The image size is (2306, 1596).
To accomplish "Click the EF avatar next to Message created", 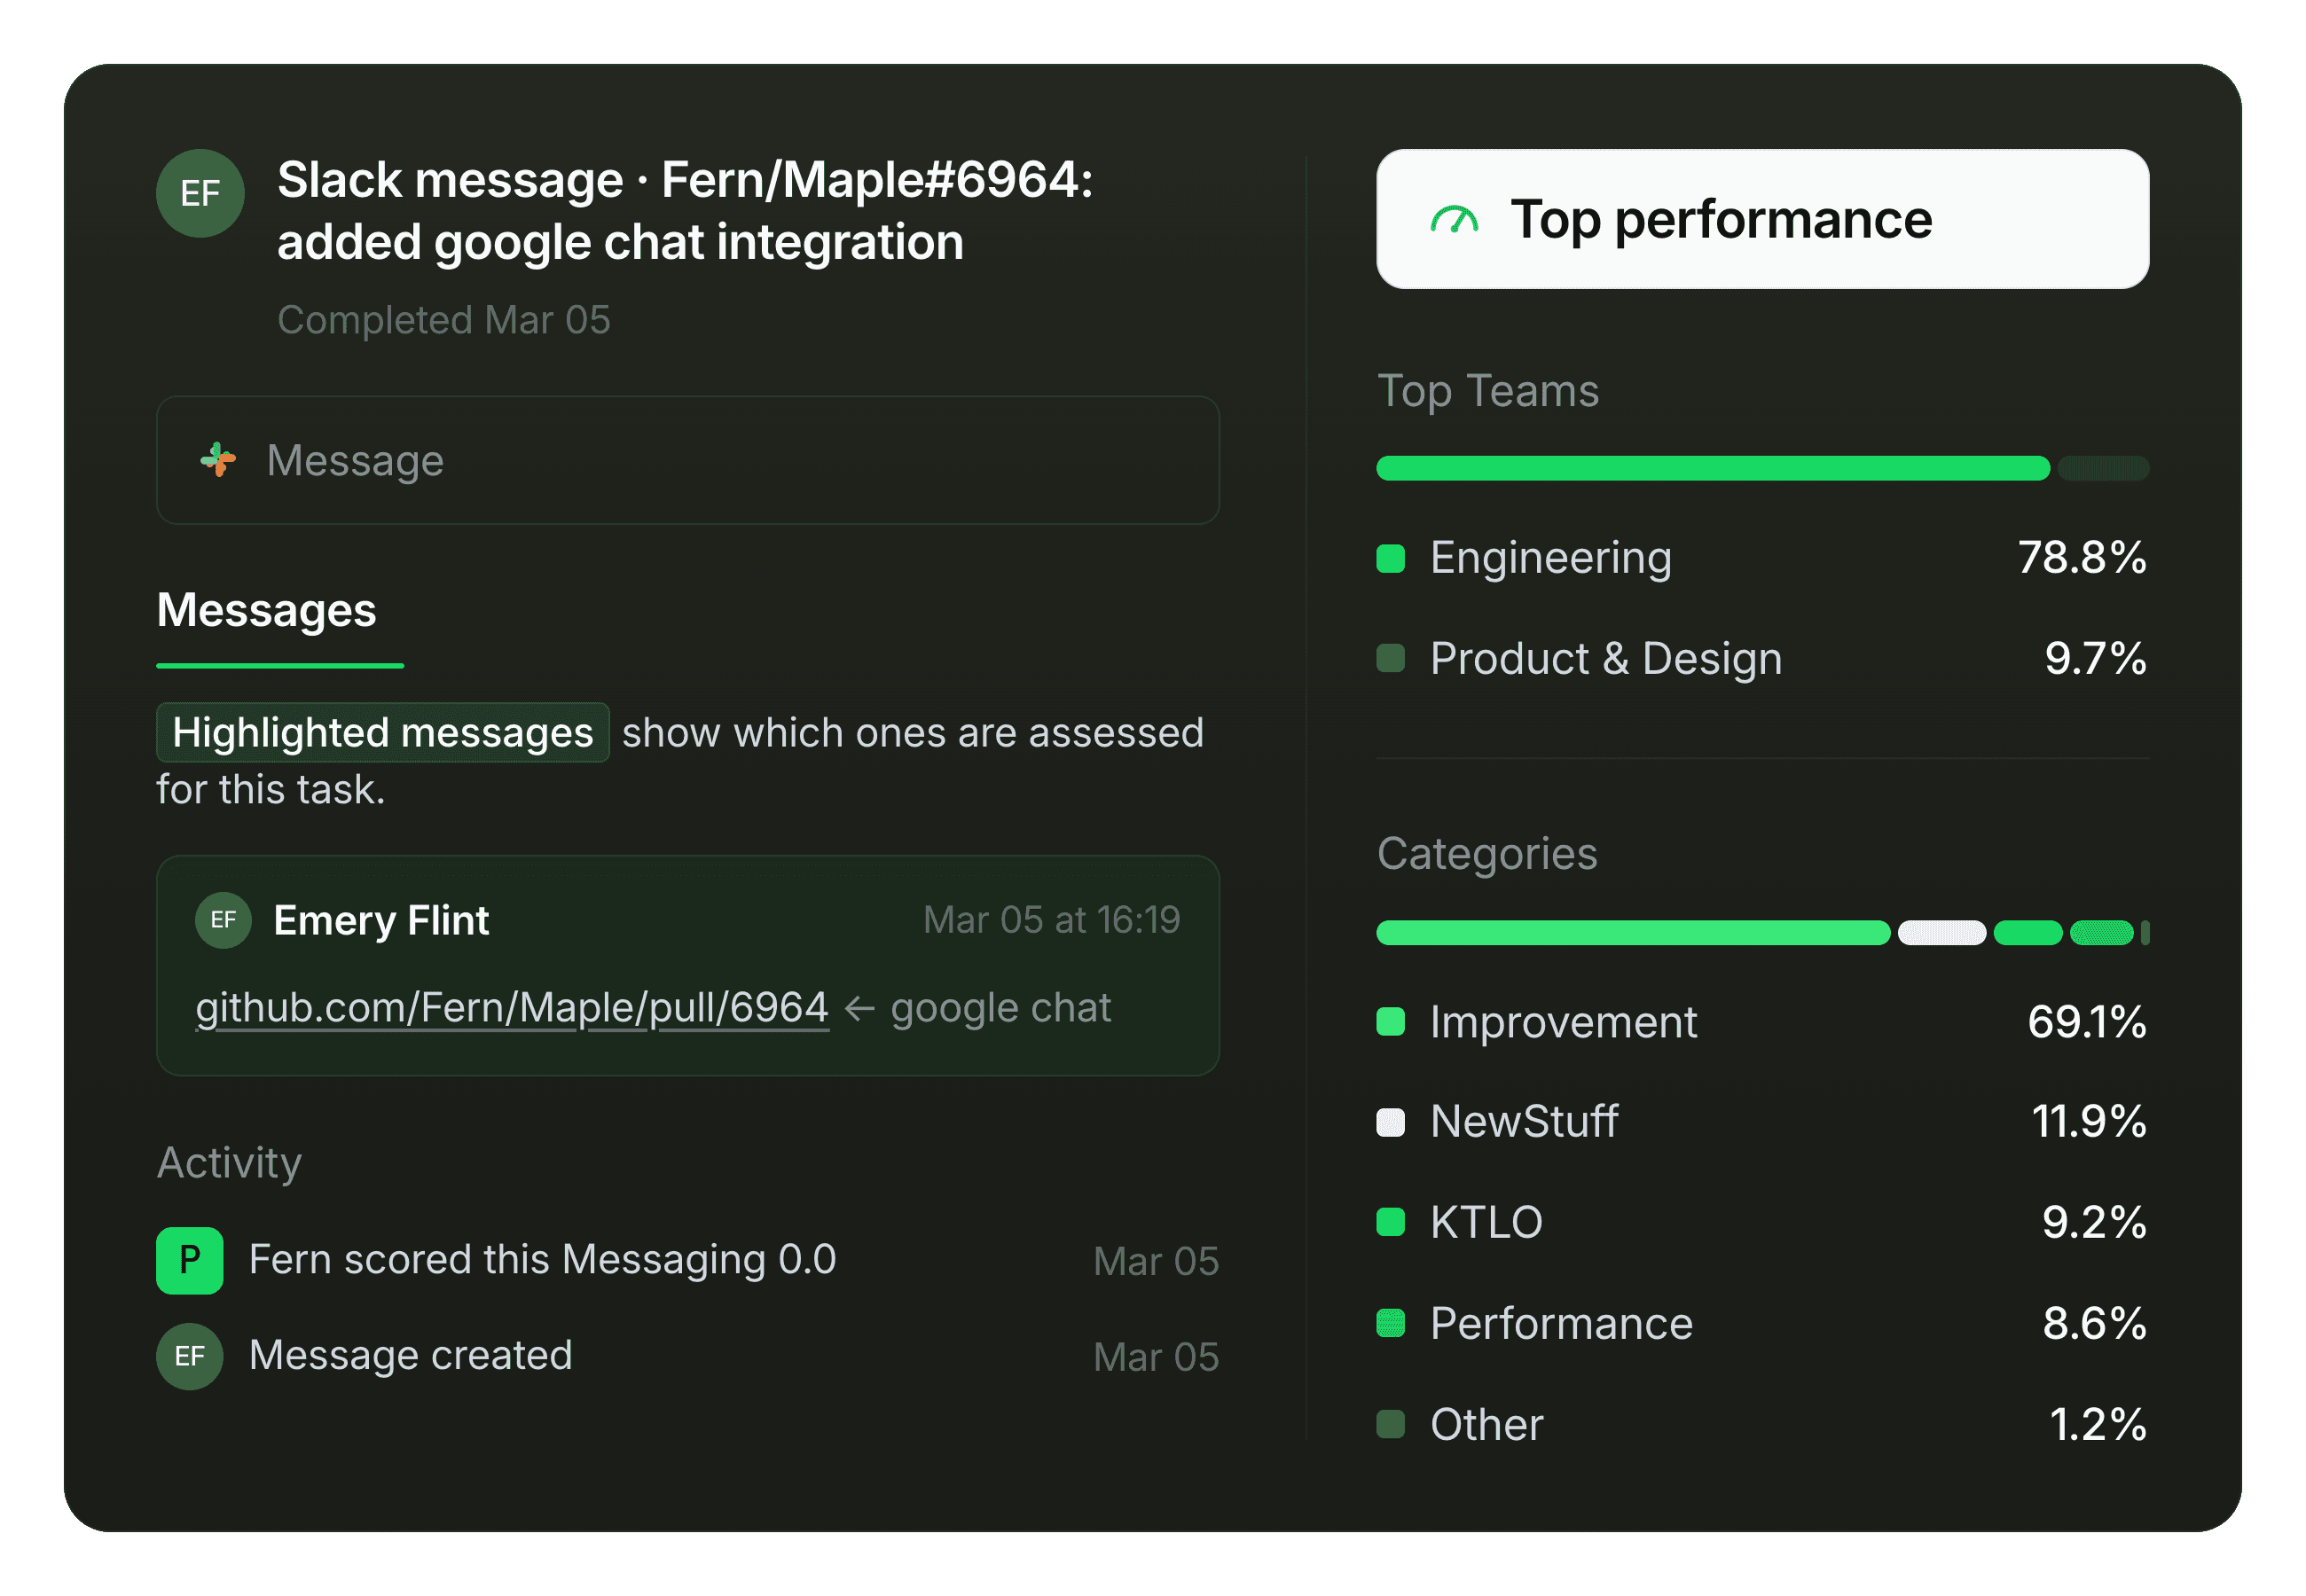I will (190, 1356).
